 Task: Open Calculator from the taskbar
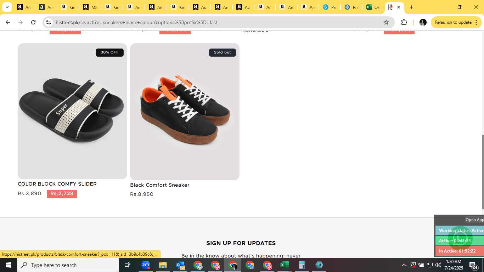point(302,265)
